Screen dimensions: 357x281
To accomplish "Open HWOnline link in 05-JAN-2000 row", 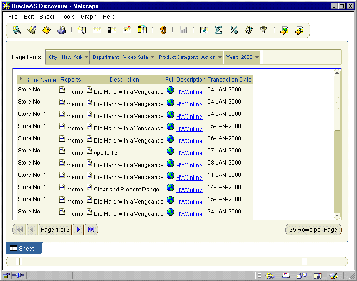I will click(189, 129).
